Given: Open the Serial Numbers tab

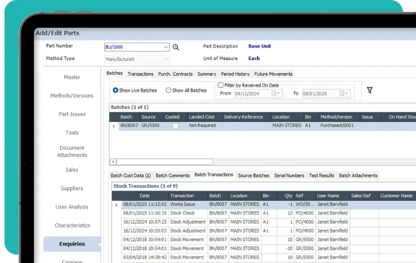Looking at the screenshot, I should (x=289, y=175).
